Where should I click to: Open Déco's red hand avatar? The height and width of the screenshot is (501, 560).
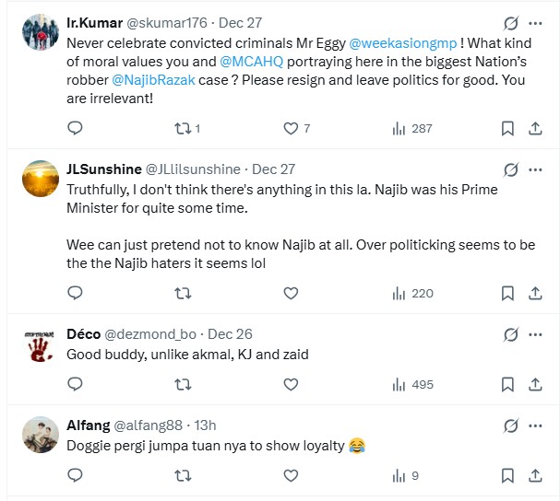(x=41, y=343)
